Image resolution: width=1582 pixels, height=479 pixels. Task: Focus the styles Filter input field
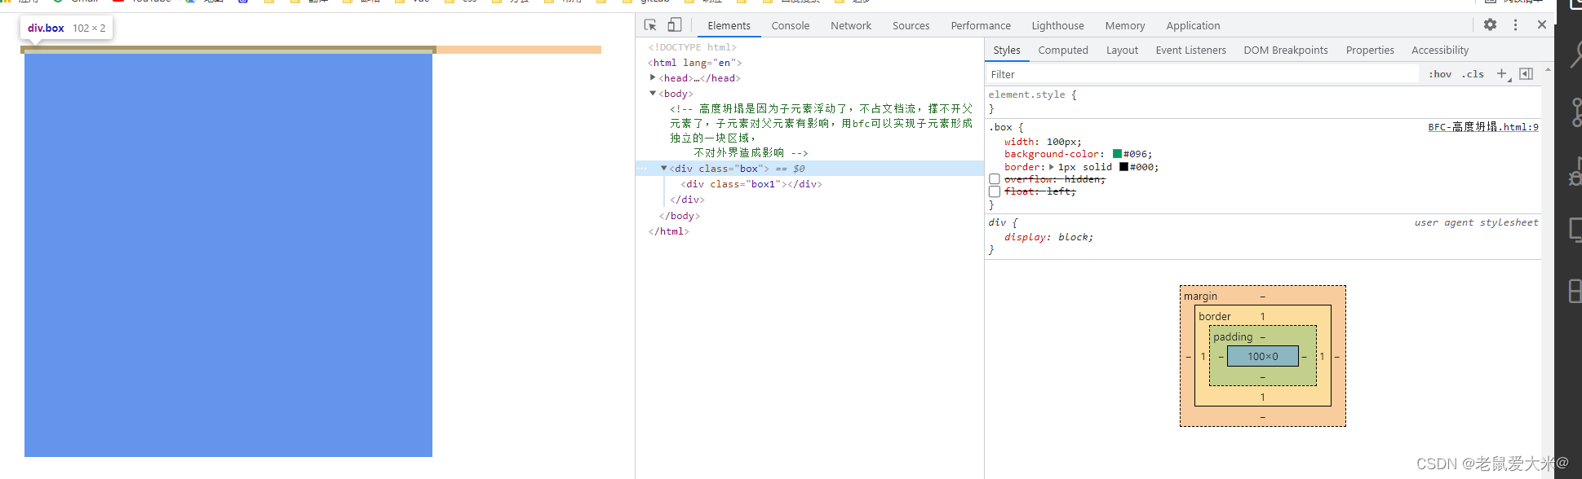[x=1203, y=74]
